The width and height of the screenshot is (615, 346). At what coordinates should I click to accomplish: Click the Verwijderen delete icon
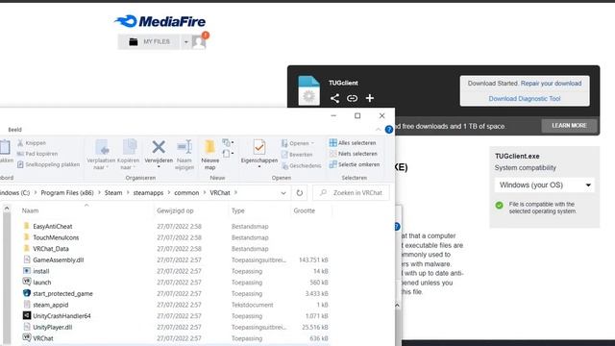(x=159, y=147)
